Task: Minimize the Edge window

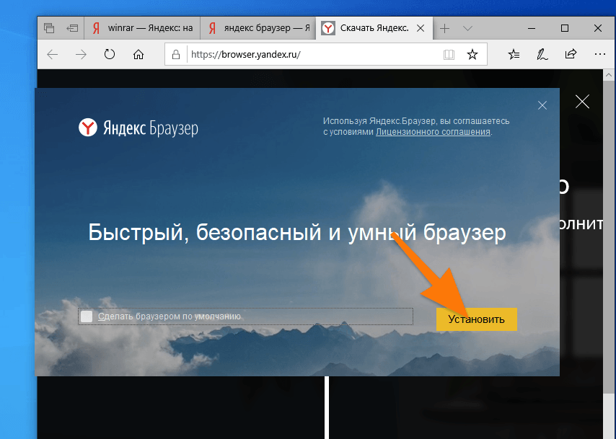Action: coord(532,28)
